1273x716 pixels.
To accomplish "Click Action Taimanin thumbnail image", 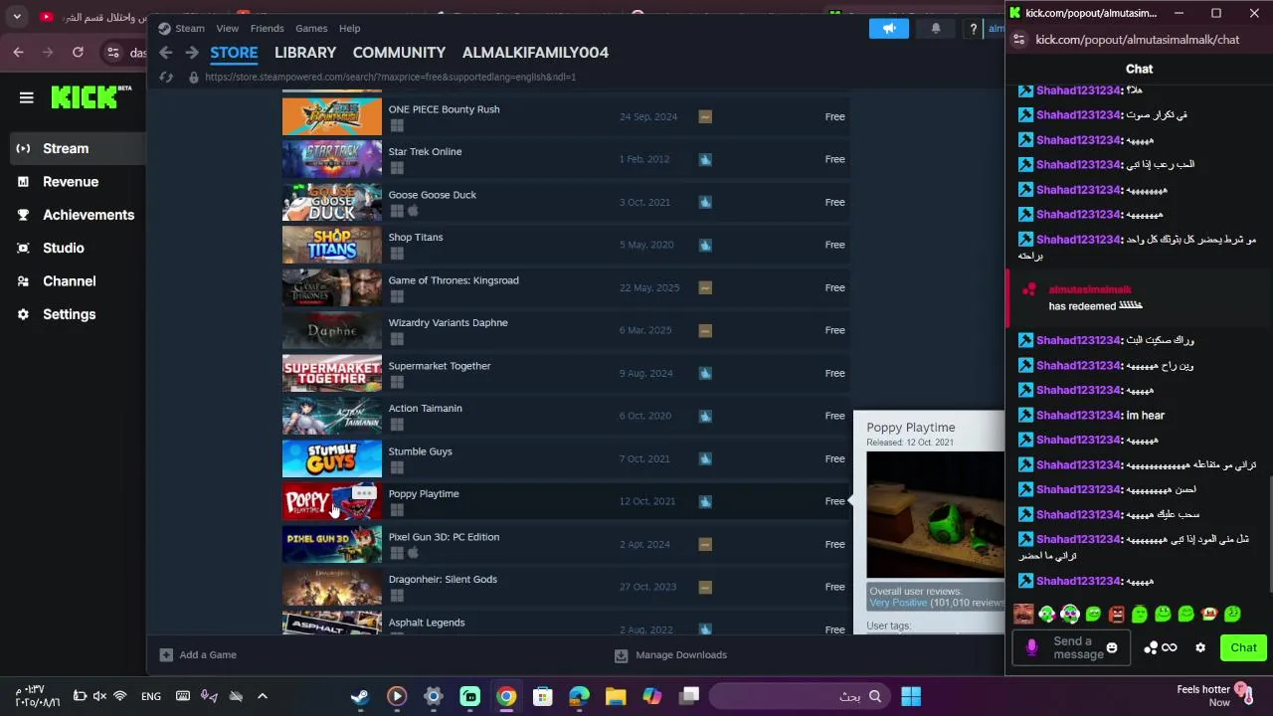I will (332, 416).
